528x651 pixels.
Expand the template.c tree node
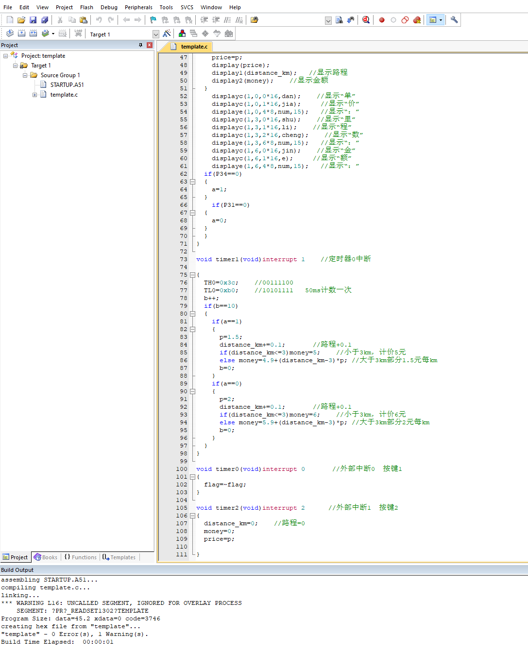pyautogui.click(x=35, y=95)
